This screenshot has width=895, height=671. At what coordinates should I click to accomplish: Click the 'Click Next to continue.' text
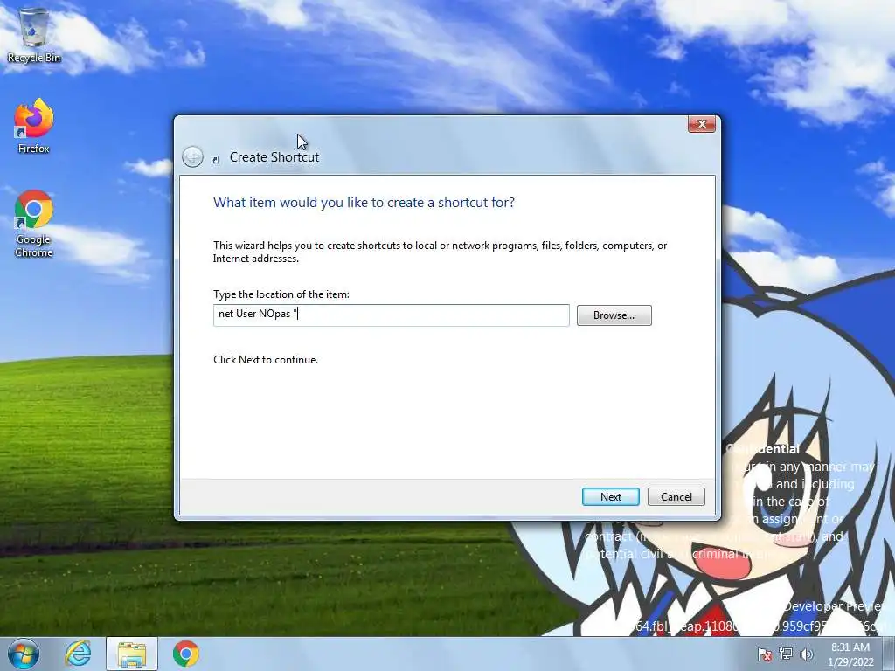pyautogui.click(x=266, y=360)
